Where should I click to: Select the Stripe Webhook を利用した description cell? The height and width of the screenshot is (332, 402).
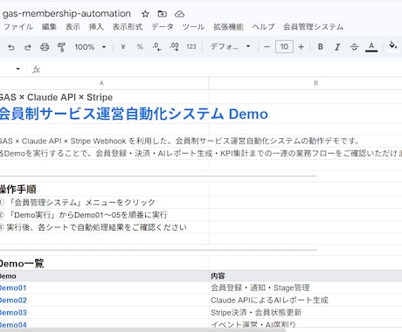104,141
